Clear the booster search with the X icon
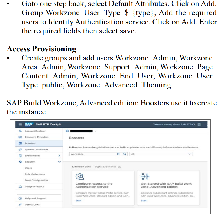Viewport: 222px width, 216px height. [x=118, y=154]
